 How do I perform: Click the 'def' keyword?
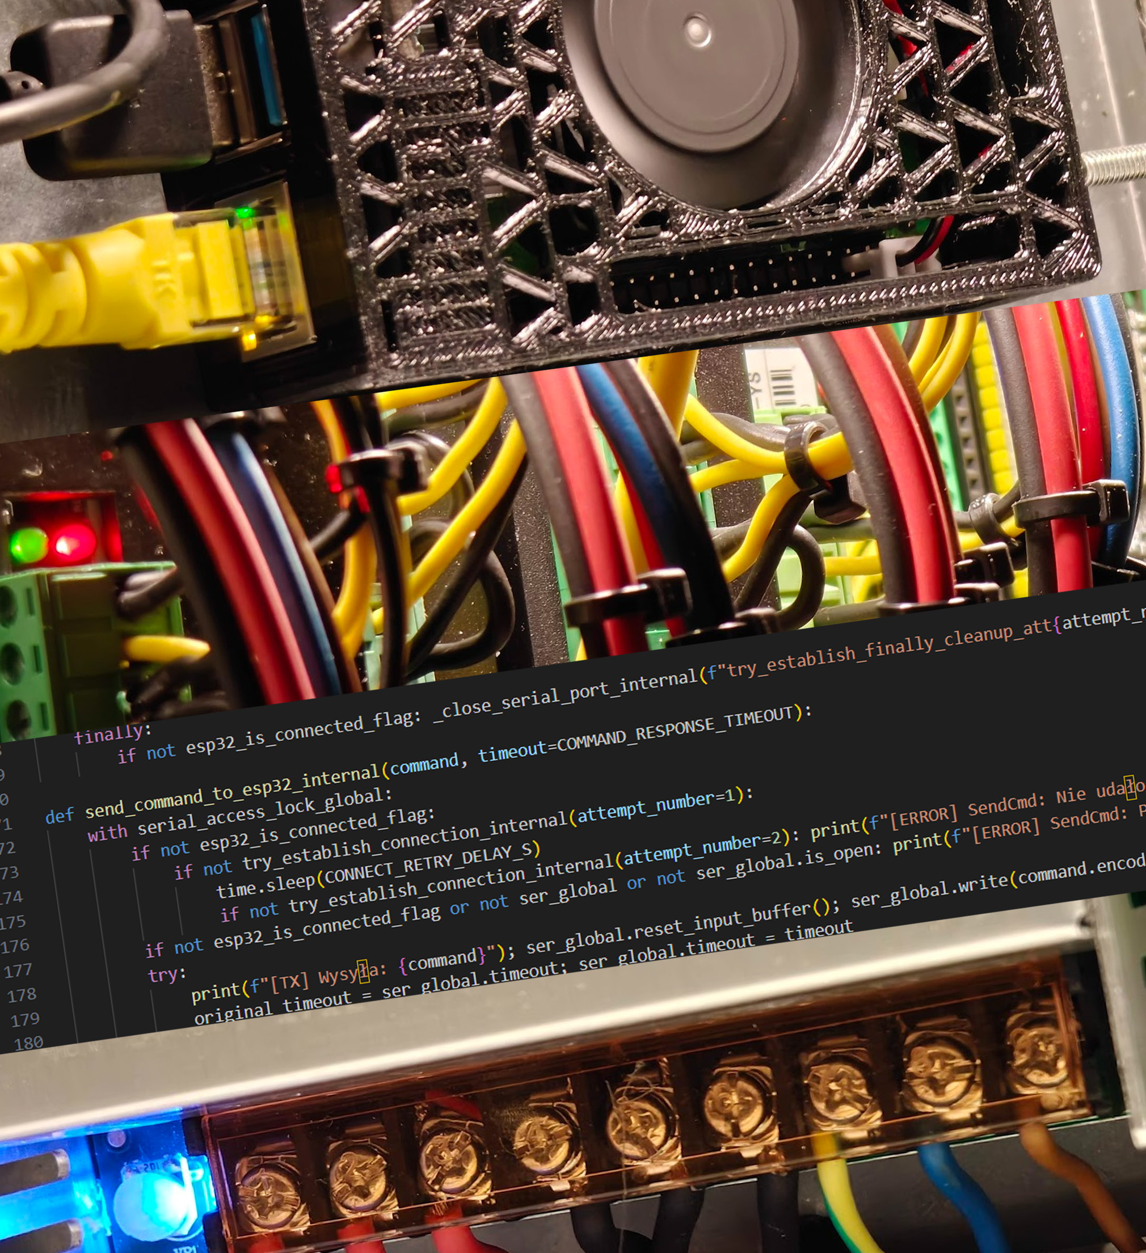[60, 815]
